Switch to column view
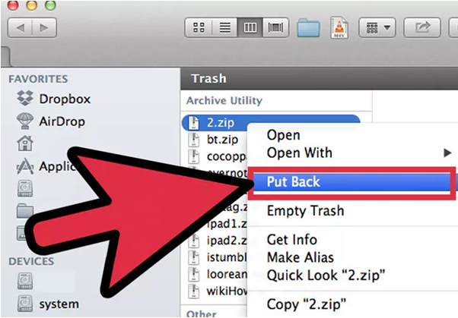458x318 pixels. [250, 27]
